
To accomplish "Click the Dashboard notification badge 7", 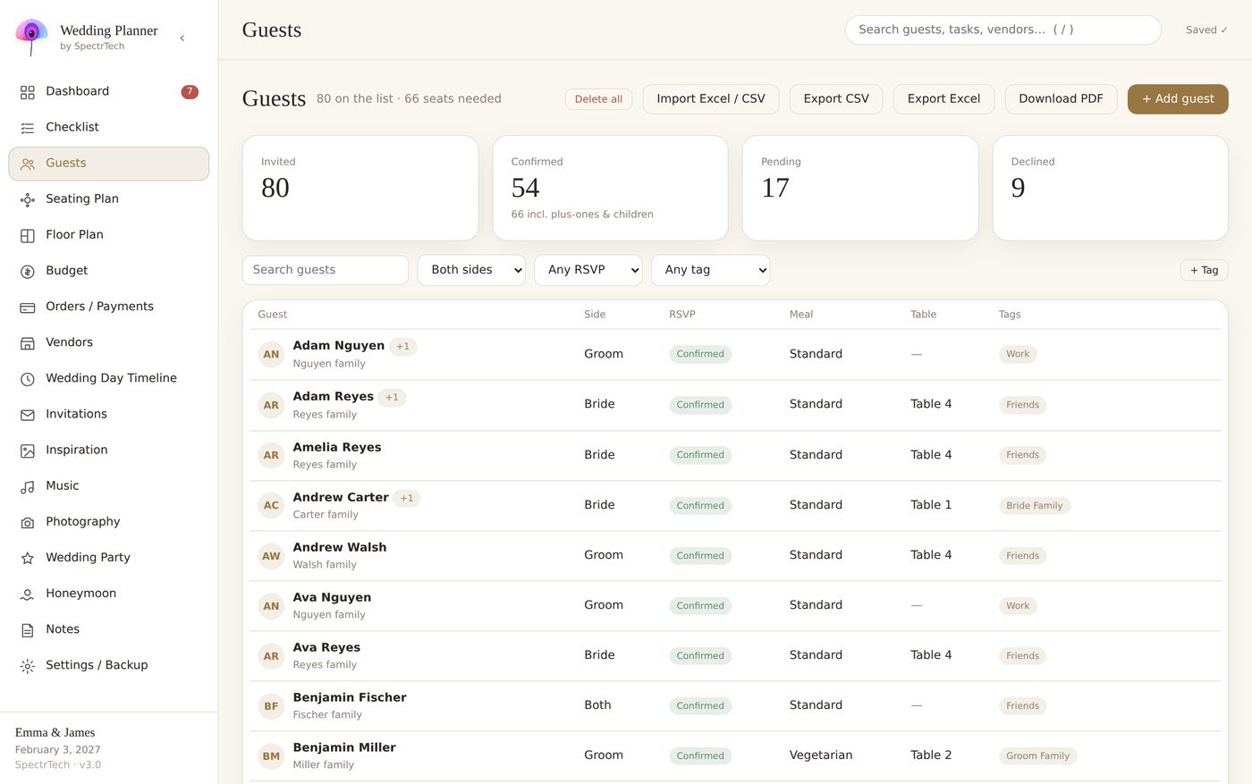I will tap(190, 91).
